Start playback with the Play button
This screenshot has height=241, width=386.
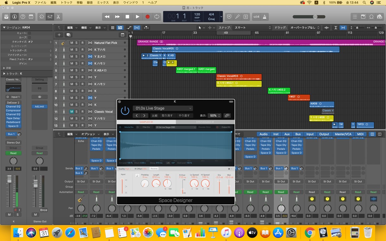pos(137,17)
